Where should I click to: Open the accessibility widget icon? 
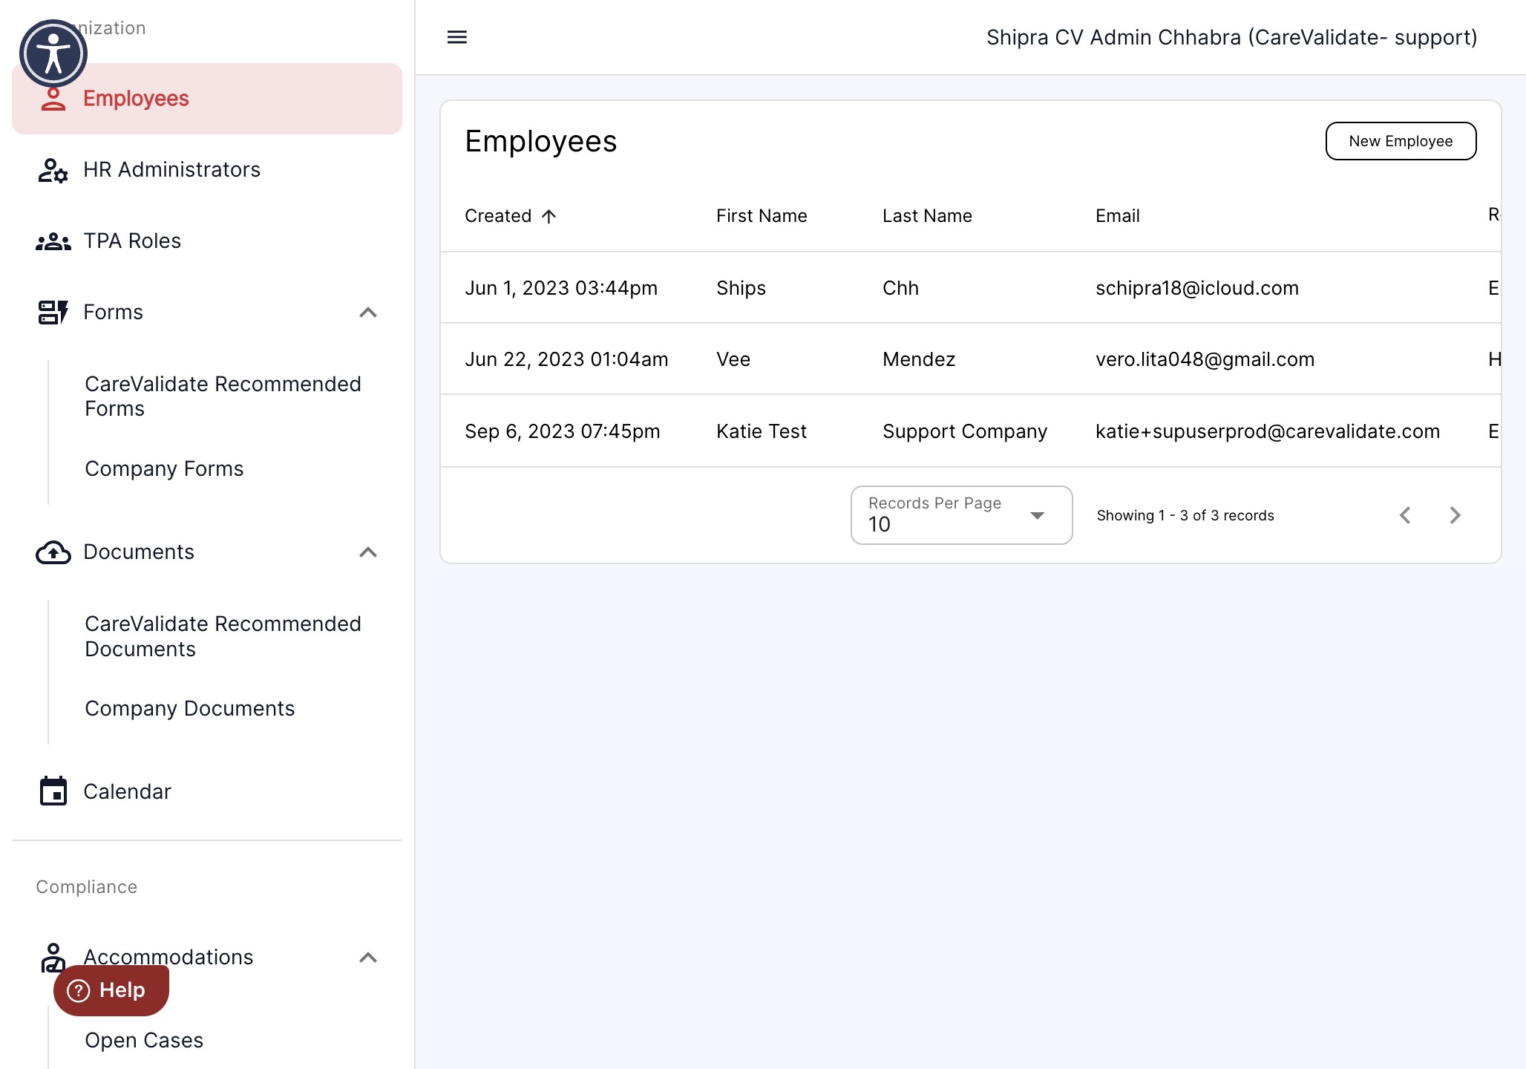tap(53, 53)
